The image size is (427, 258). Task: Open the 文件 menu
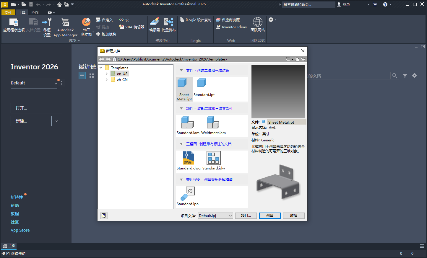coord(8,12)
